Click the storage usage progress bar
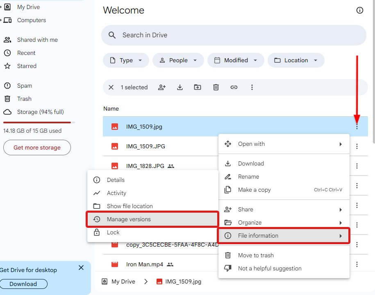This screenshot has height=295, width=375. coord(39,123)
